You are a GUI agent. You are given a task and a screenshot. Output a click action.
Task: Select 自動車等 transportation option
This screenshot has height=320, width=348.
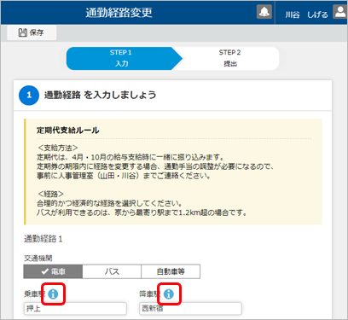(171, 271)
